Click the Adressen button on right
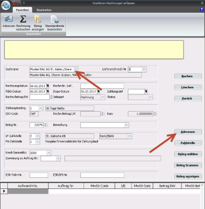This screenshot has height=209, width=205. coord(188,132)
